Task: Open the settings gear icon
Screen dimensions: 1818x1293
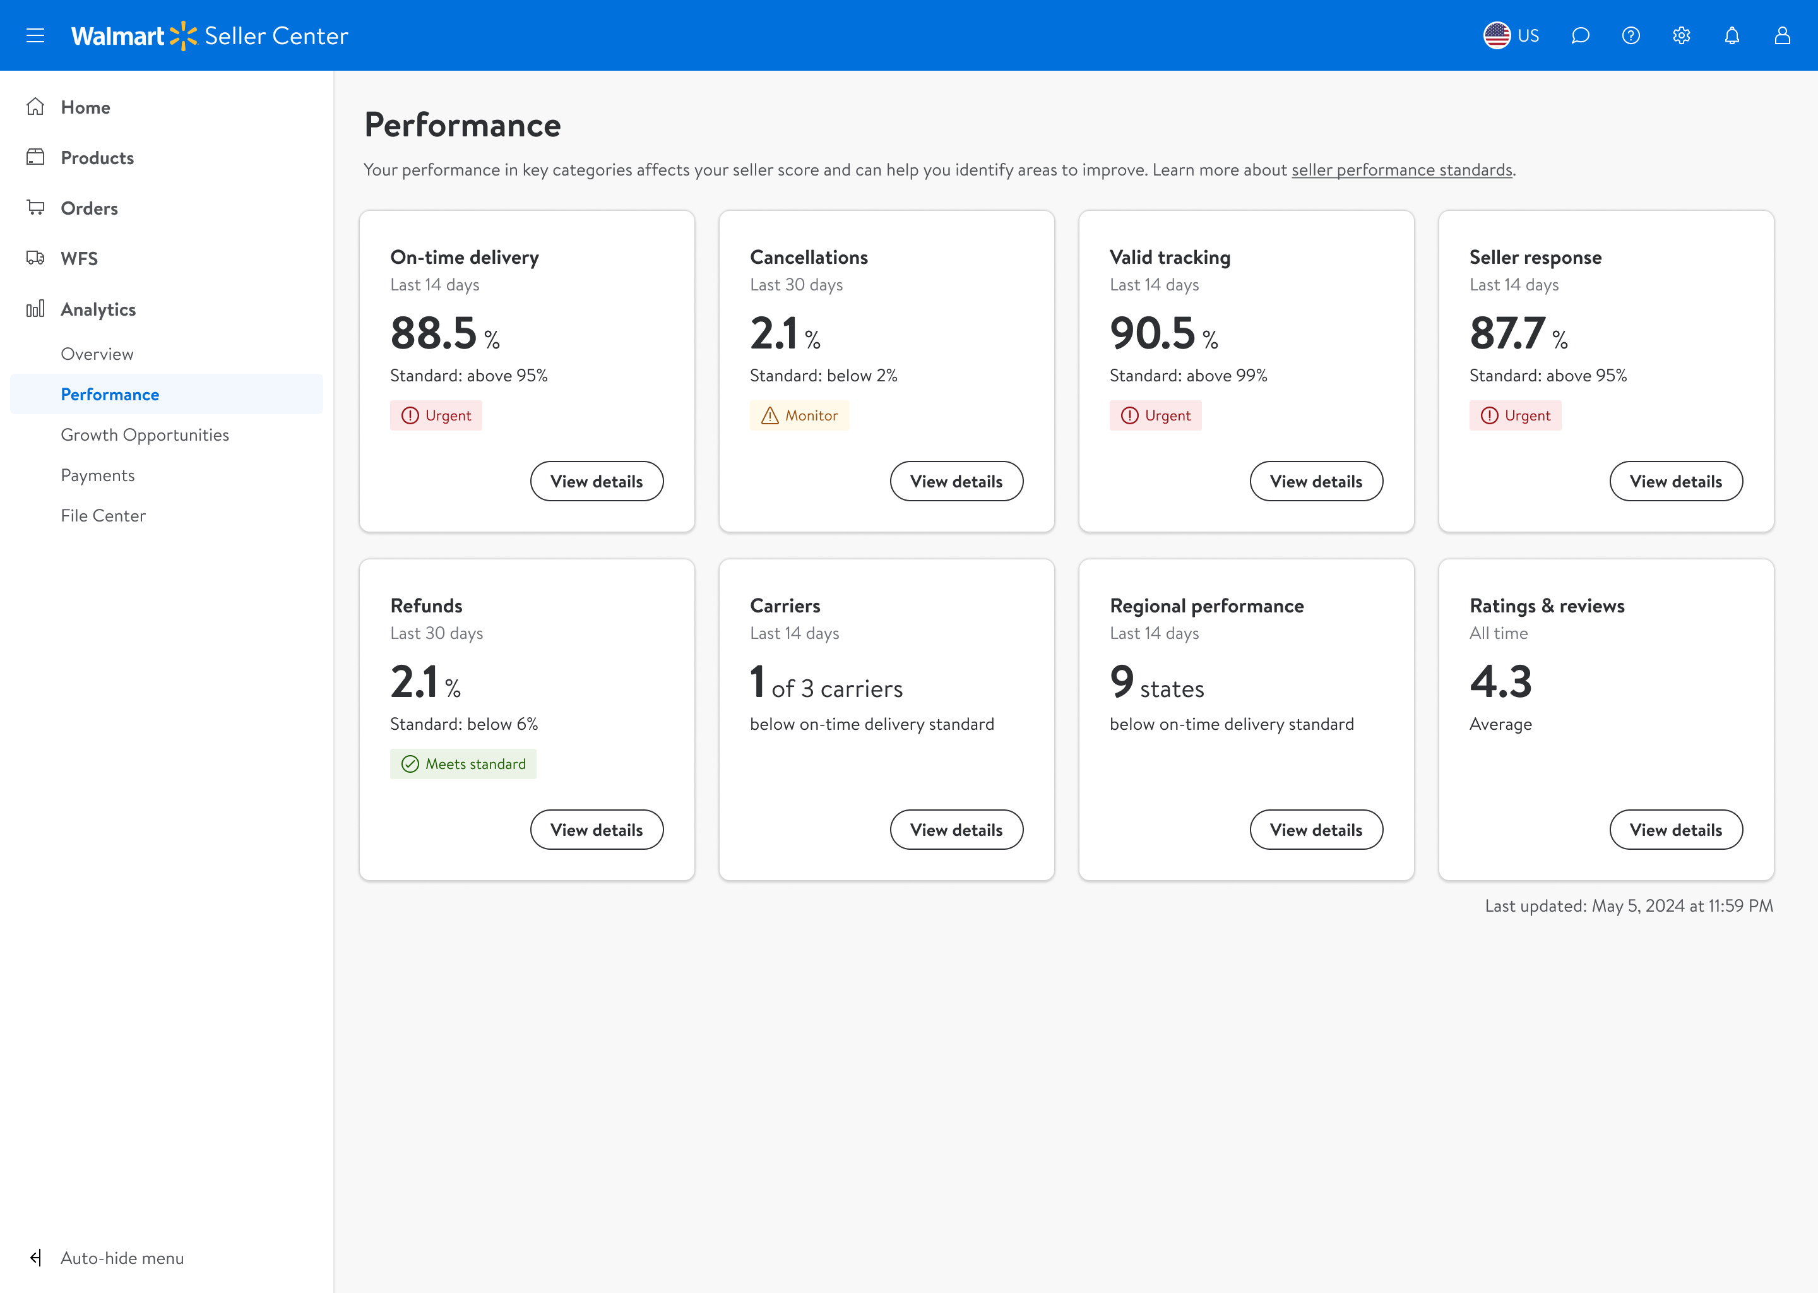Action: pyautogui.click(x=1681, y=36)
